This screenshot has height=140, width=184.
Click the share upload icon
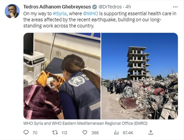coord(151,132)
